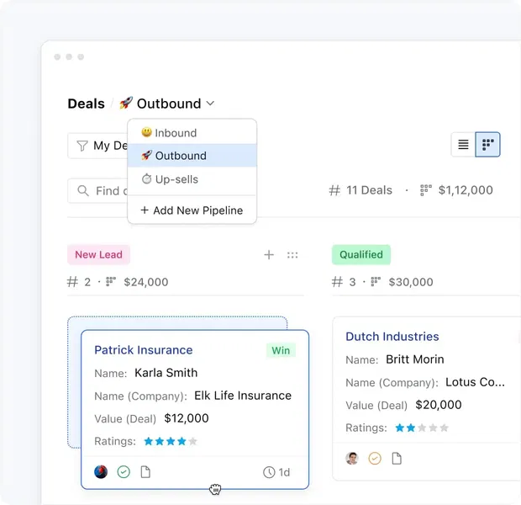Click Elk Life Insurance company name
This screenshot has height=505, width=521.
(243, 396)
